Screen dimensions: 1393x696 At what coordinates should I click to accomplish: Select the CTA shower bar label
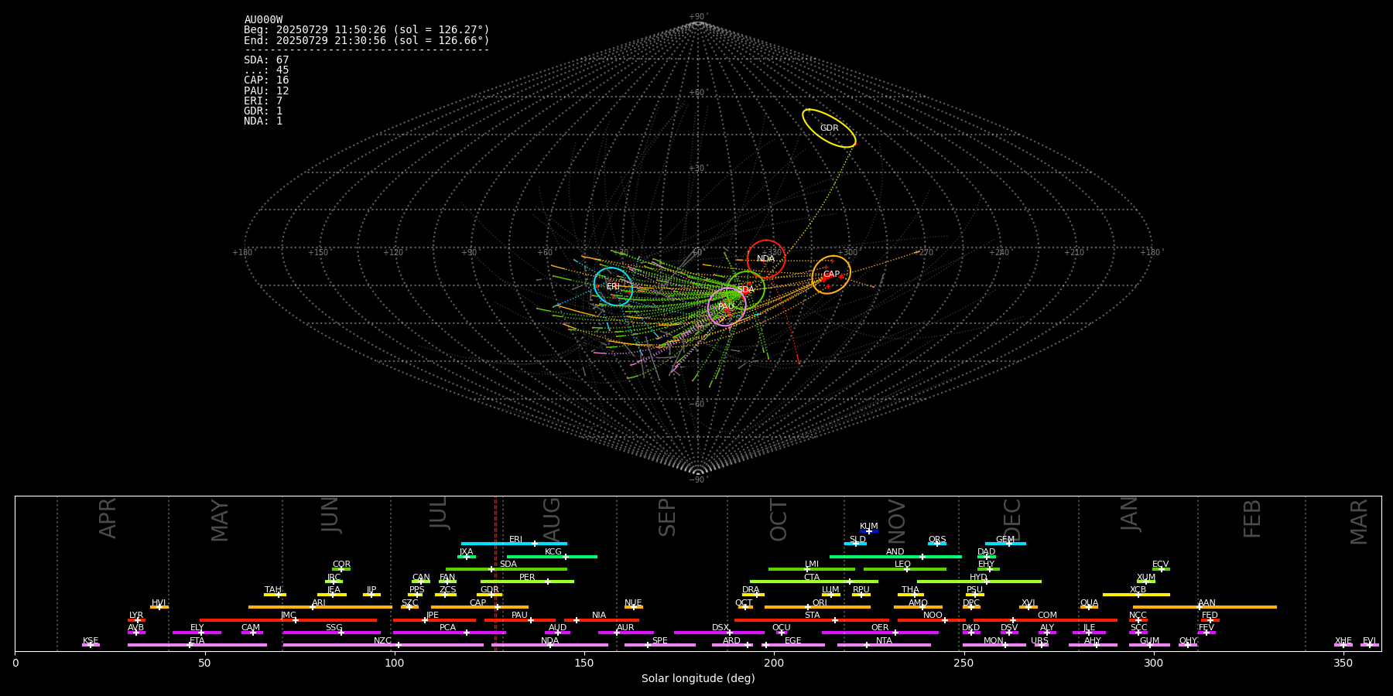(x=812, y=578)
